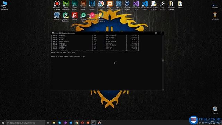Select the Документы folder shortcut on desktop
Viewport: 222px width, 125px height.
pyautogui.click(x=171, y=5)
